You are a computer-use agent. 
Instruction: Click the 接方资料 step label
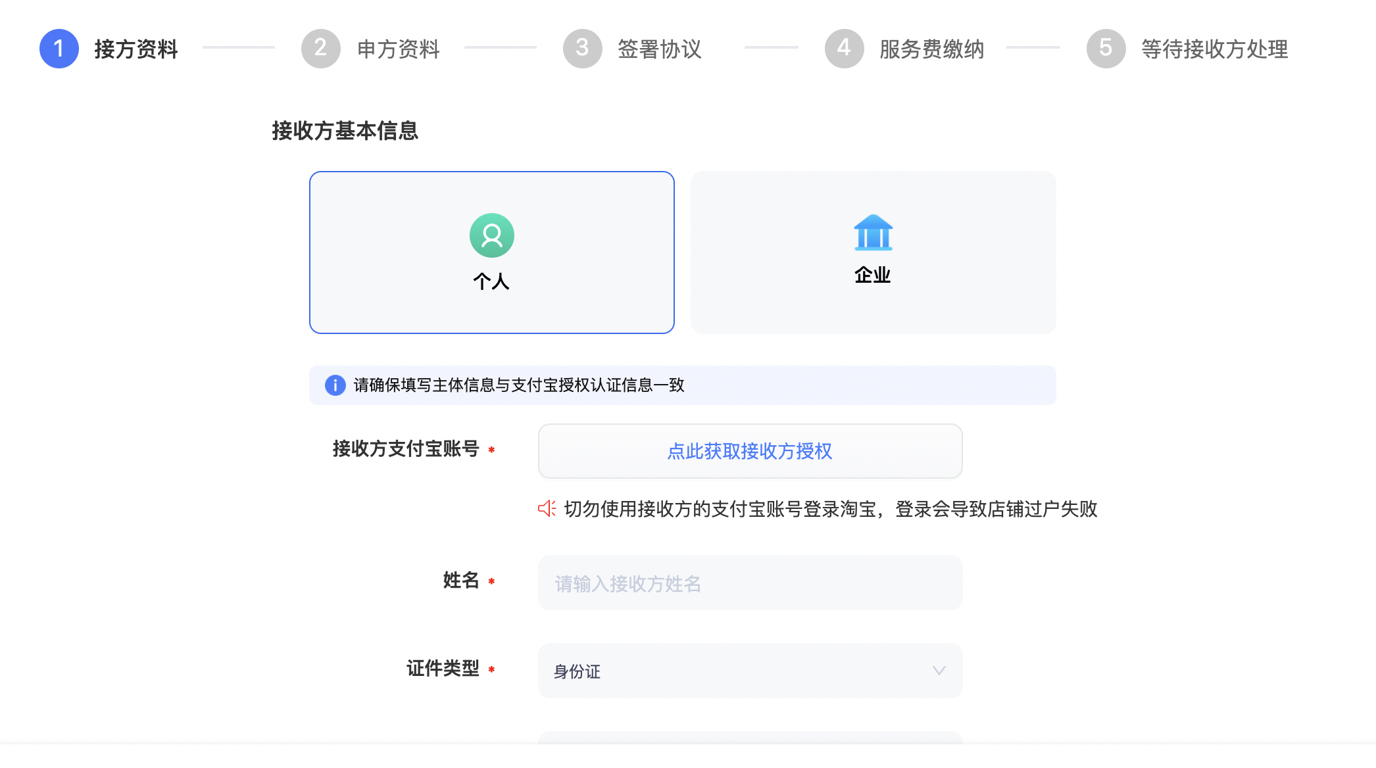tap(136, 49)
